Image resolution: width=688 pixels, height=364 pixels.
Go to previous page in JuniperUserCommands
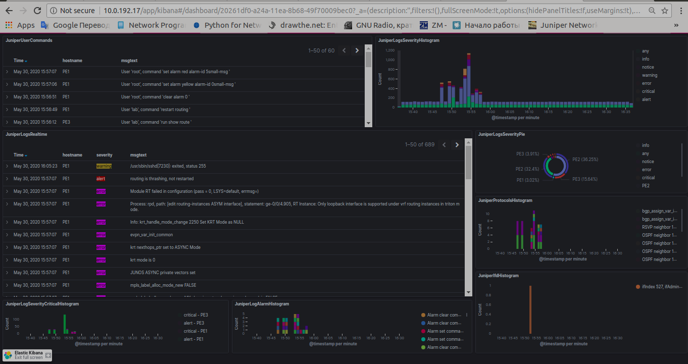(x=345, y=50)
